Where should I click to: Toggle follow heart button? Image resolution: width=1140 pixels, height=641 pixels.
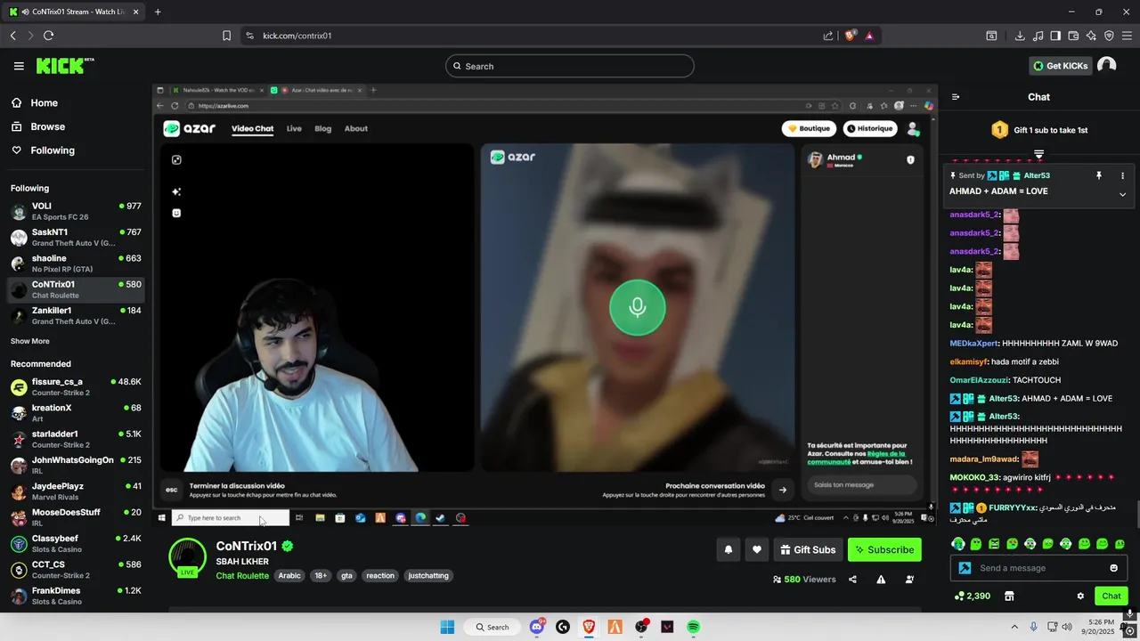(x=757, y=550)
